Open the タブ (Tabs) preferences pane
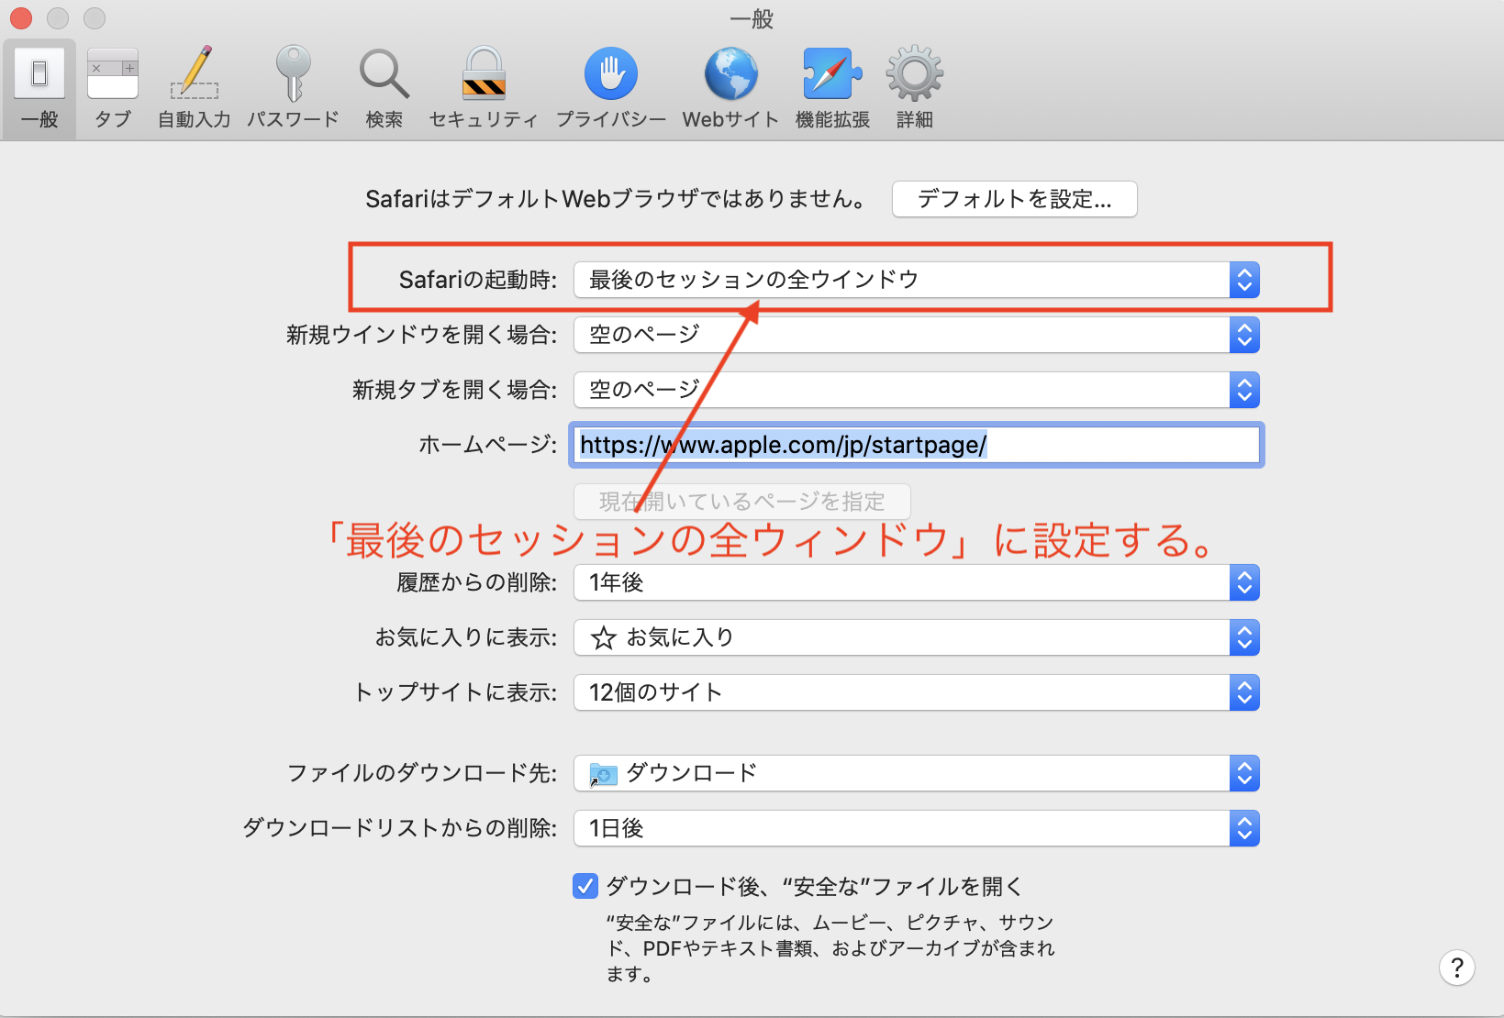1504x1018 pixels. 113,89
